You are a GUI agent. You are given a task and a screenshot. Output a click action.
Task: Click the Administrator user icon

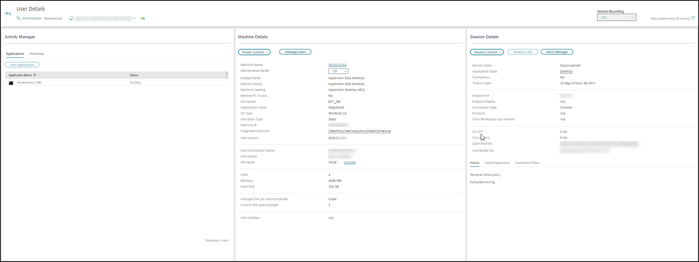[x=18, y=18]
